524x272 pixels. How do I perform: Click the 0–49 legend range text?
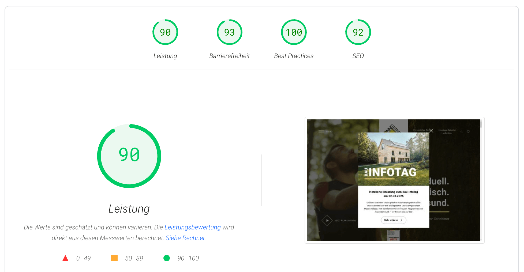pos(83,258)
